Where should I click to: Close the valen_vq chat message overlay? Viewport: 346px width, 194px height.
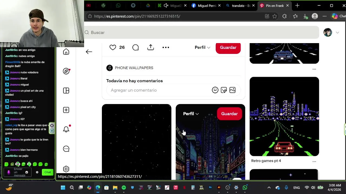52,126
